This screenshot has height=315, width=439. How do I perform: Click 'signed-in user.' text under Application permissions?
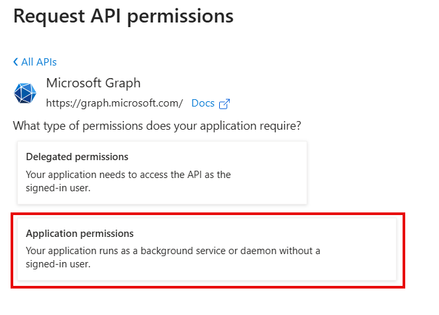[x=58, y=264]
